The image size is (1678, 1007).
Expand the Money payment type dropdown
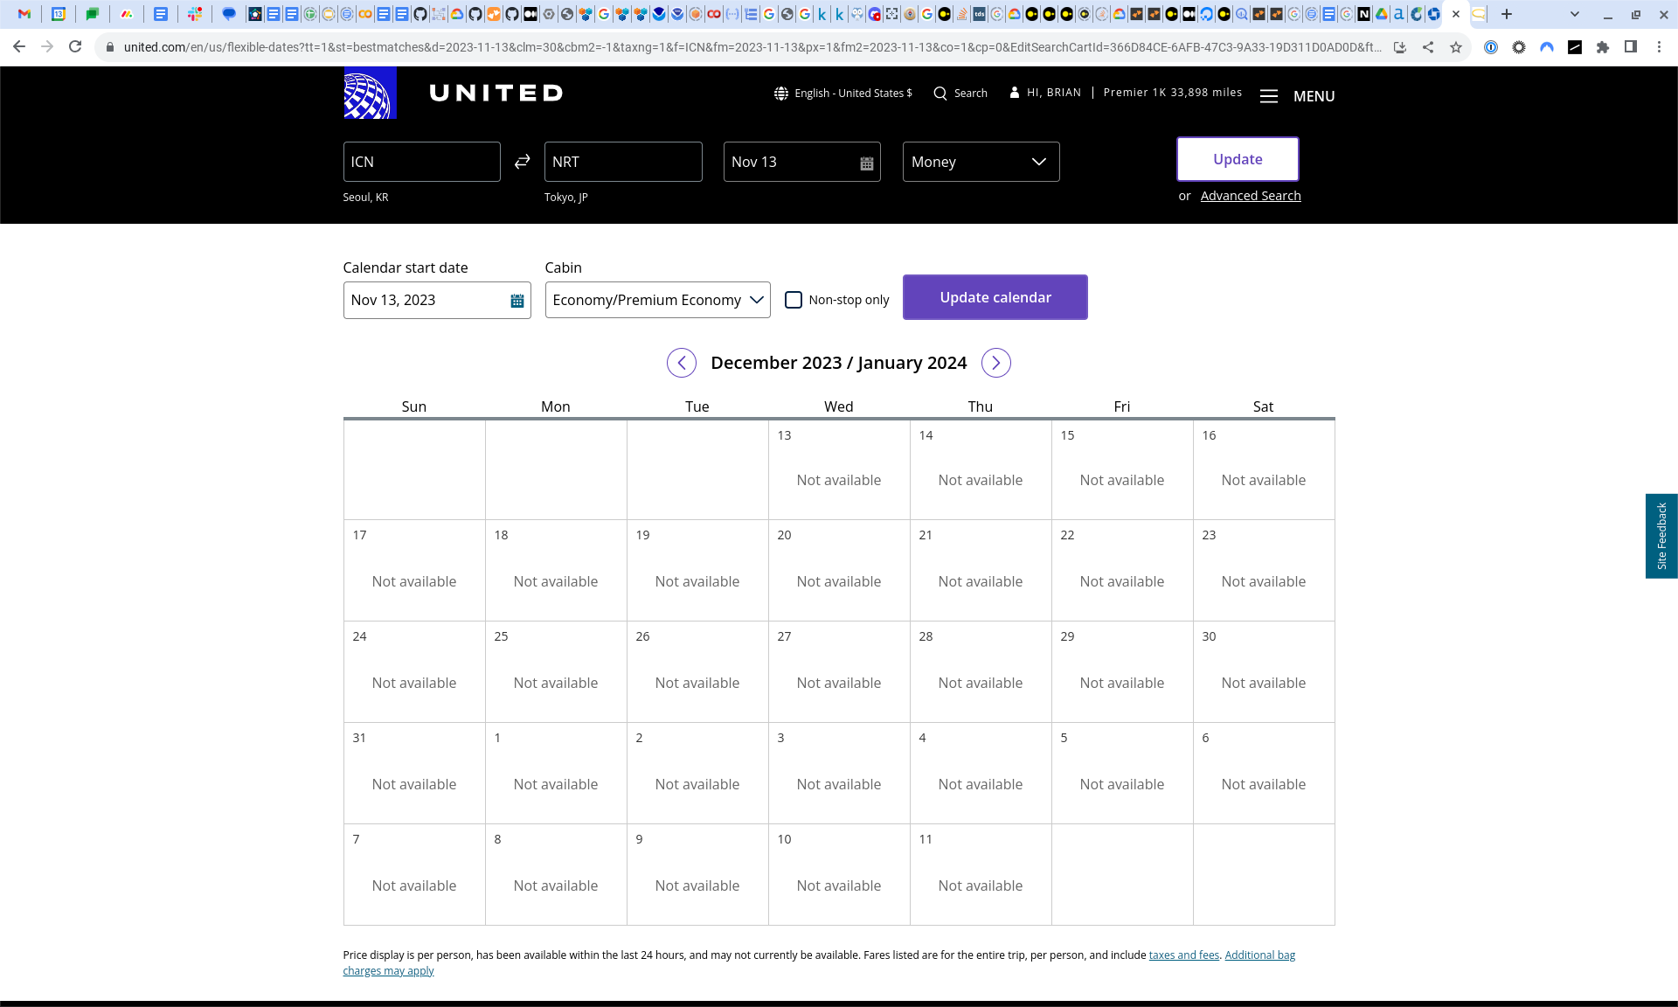point(981,162)
